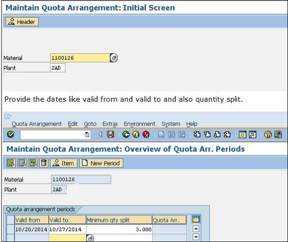Click the Save diskette icon
Screen dimensions: 288x242
click(110, 135)
